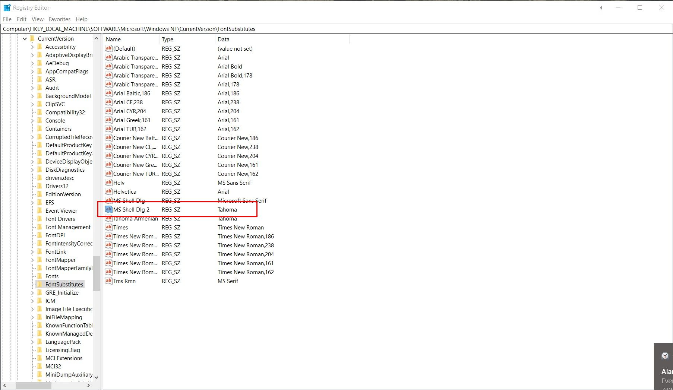Click the Helv string value icon
The width and height of the screenshot is (673, 390).
coord(108,183)
